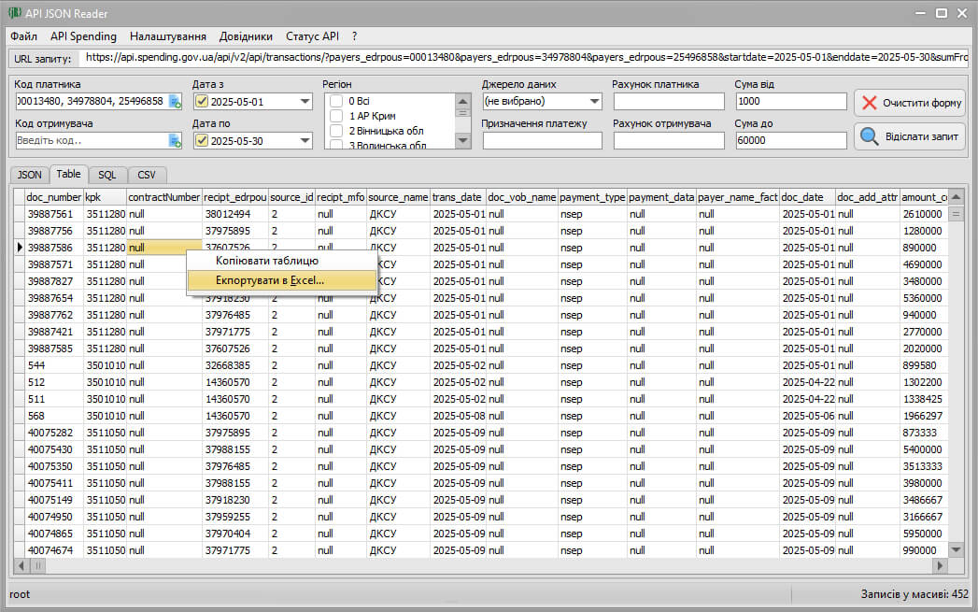Toggle the 'Дата по' date checkbox
Image resolution: width=978 pixels, height=612 pixels.
point(202,141)
